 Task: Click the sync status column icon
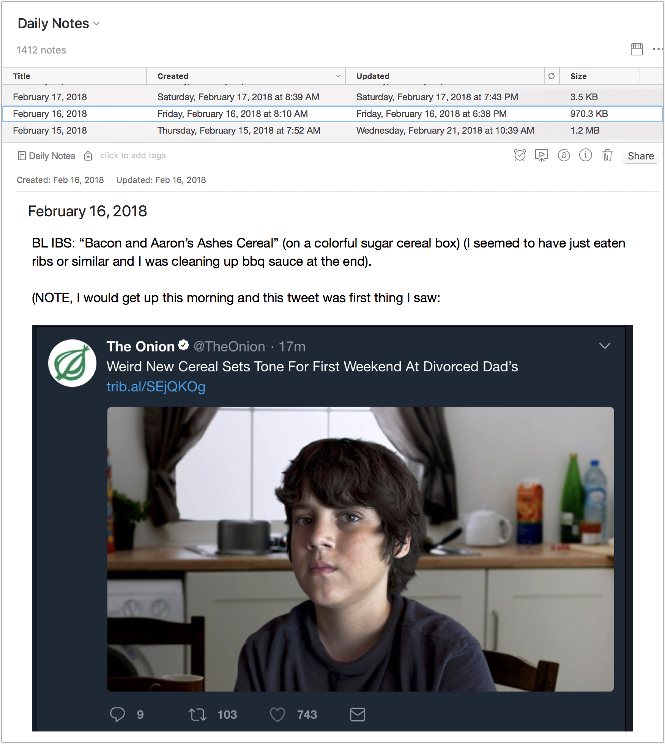552,76
